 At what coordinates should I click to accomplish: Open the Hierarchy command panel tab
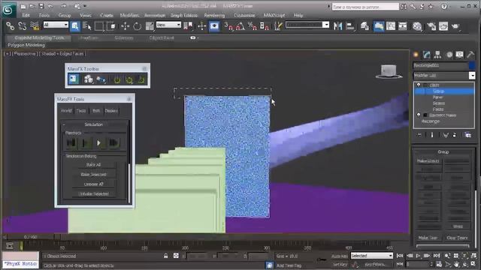pos(437,55)
